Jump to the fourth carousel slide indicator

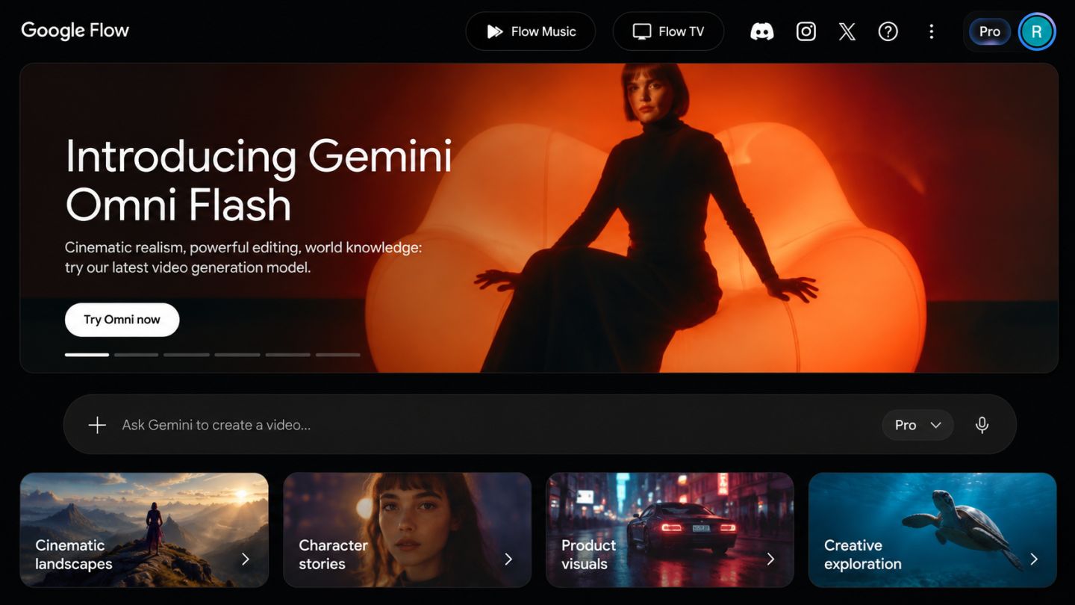tap(237, 355)
